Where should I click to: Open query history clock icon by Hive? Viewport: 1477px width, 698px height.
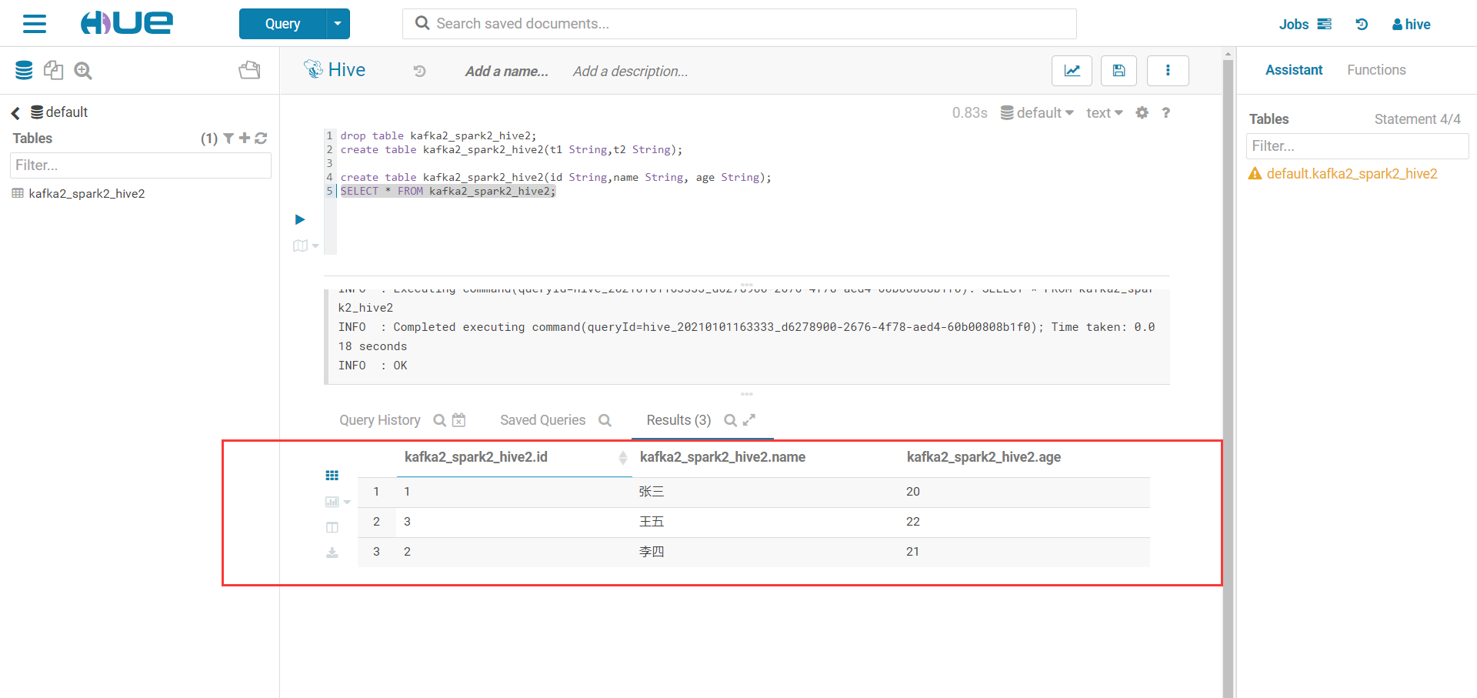(419, 72)
